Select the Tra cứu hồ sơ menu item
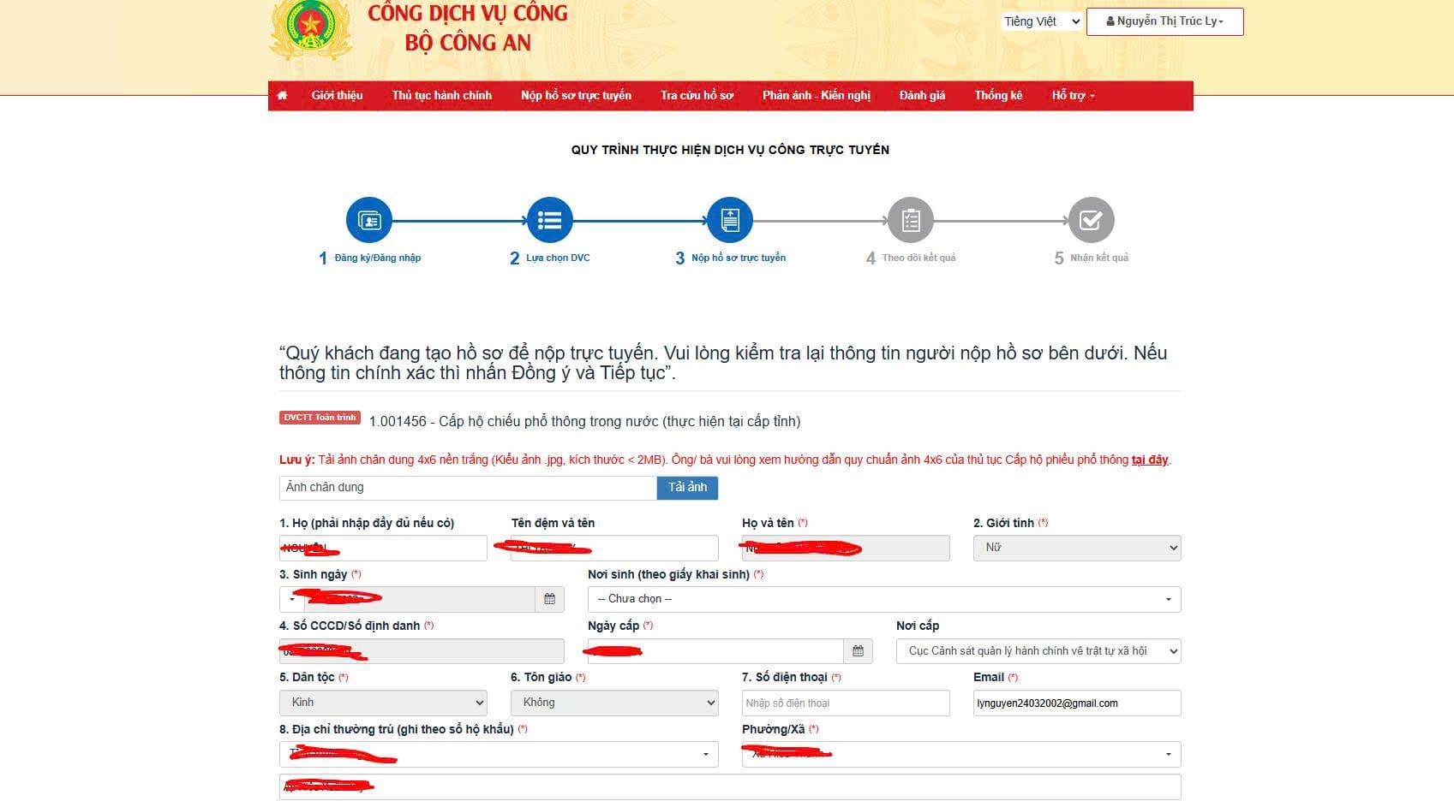Viewport: 1454px width, 801px height. [696, 95]
